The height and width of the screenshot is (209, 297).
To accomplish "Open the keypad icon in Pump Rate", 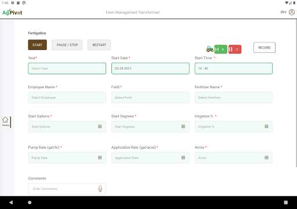I will 100,157.
